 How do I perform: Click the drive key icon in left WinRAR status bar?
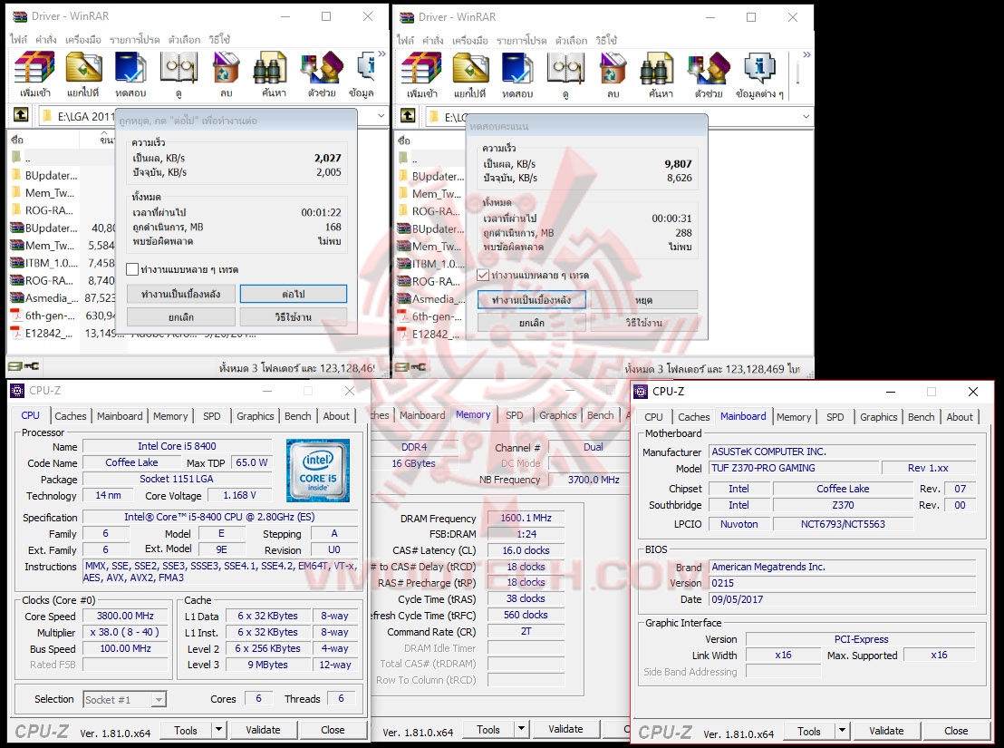point(24,366)
